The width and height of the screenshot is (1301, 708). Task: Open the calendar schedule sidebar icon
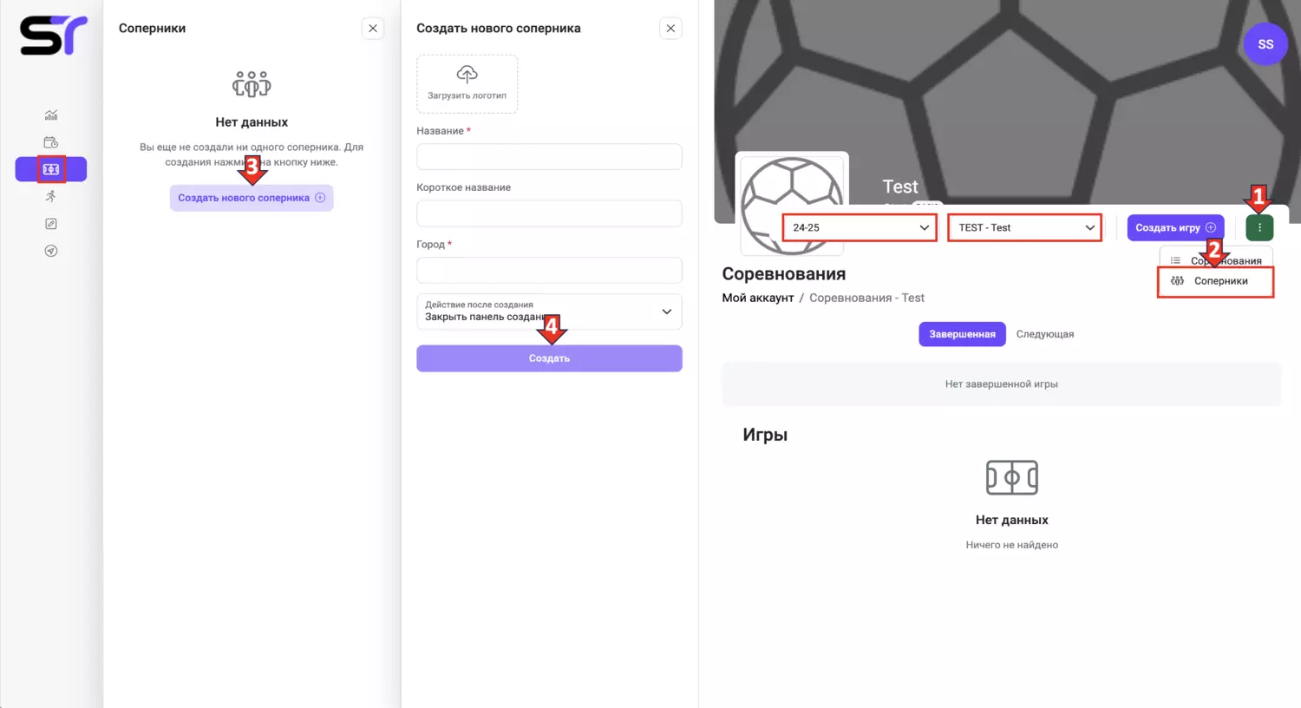tap(51, 142)
